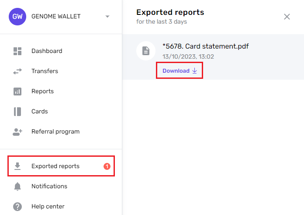Click the Help center question mark icon
The height and width of the screenshot is (215, 304).
pyautogui.click(x=17, y=206)
